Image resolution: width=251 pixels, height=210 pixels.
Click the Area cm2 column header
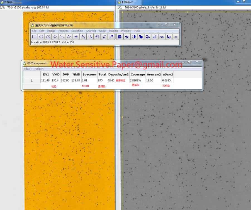click(154, 74)
